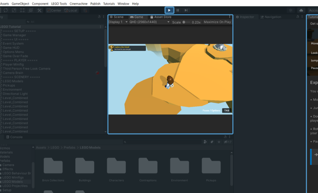318x193 pixels.
Task: Advance one frame with the Step button
Action: coord(186,10)
